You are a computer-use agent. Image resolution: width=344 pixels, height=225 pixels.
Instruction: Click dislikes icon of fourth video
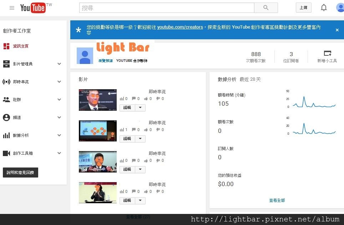(x=158, y=191)
